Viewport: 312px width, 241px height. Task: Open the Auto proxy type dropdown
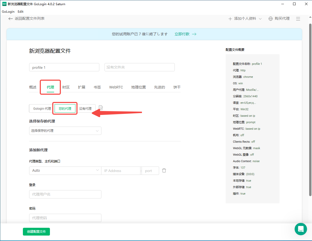[65, 170]
